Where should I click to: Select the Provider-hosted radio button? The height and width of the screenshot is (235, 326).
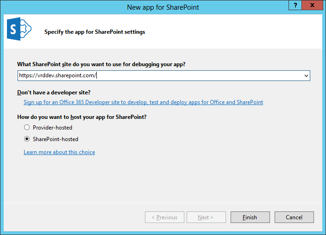pyautogui.click(x=27, y=127)
